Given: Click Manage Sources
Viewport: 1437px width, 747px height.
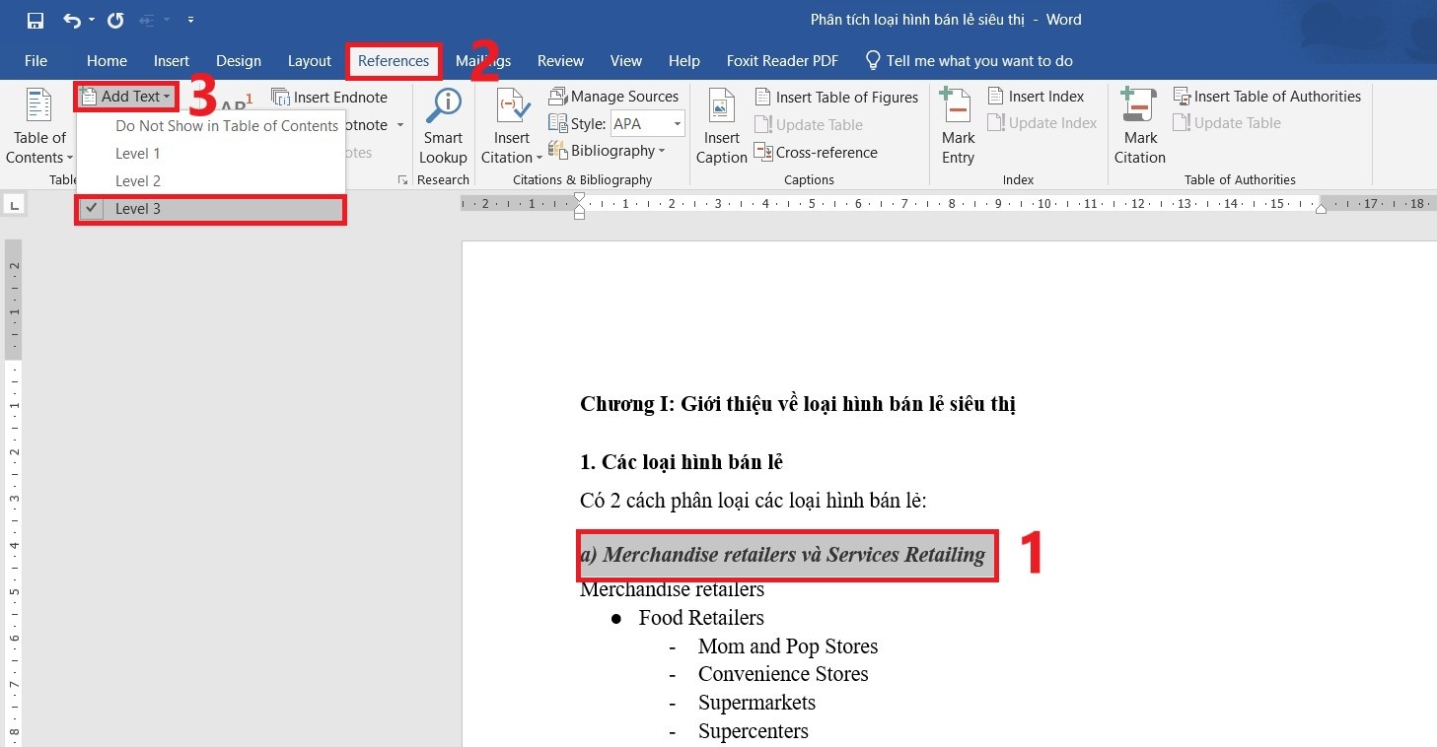Looking at the screenshot, I should tap(613, 97).
